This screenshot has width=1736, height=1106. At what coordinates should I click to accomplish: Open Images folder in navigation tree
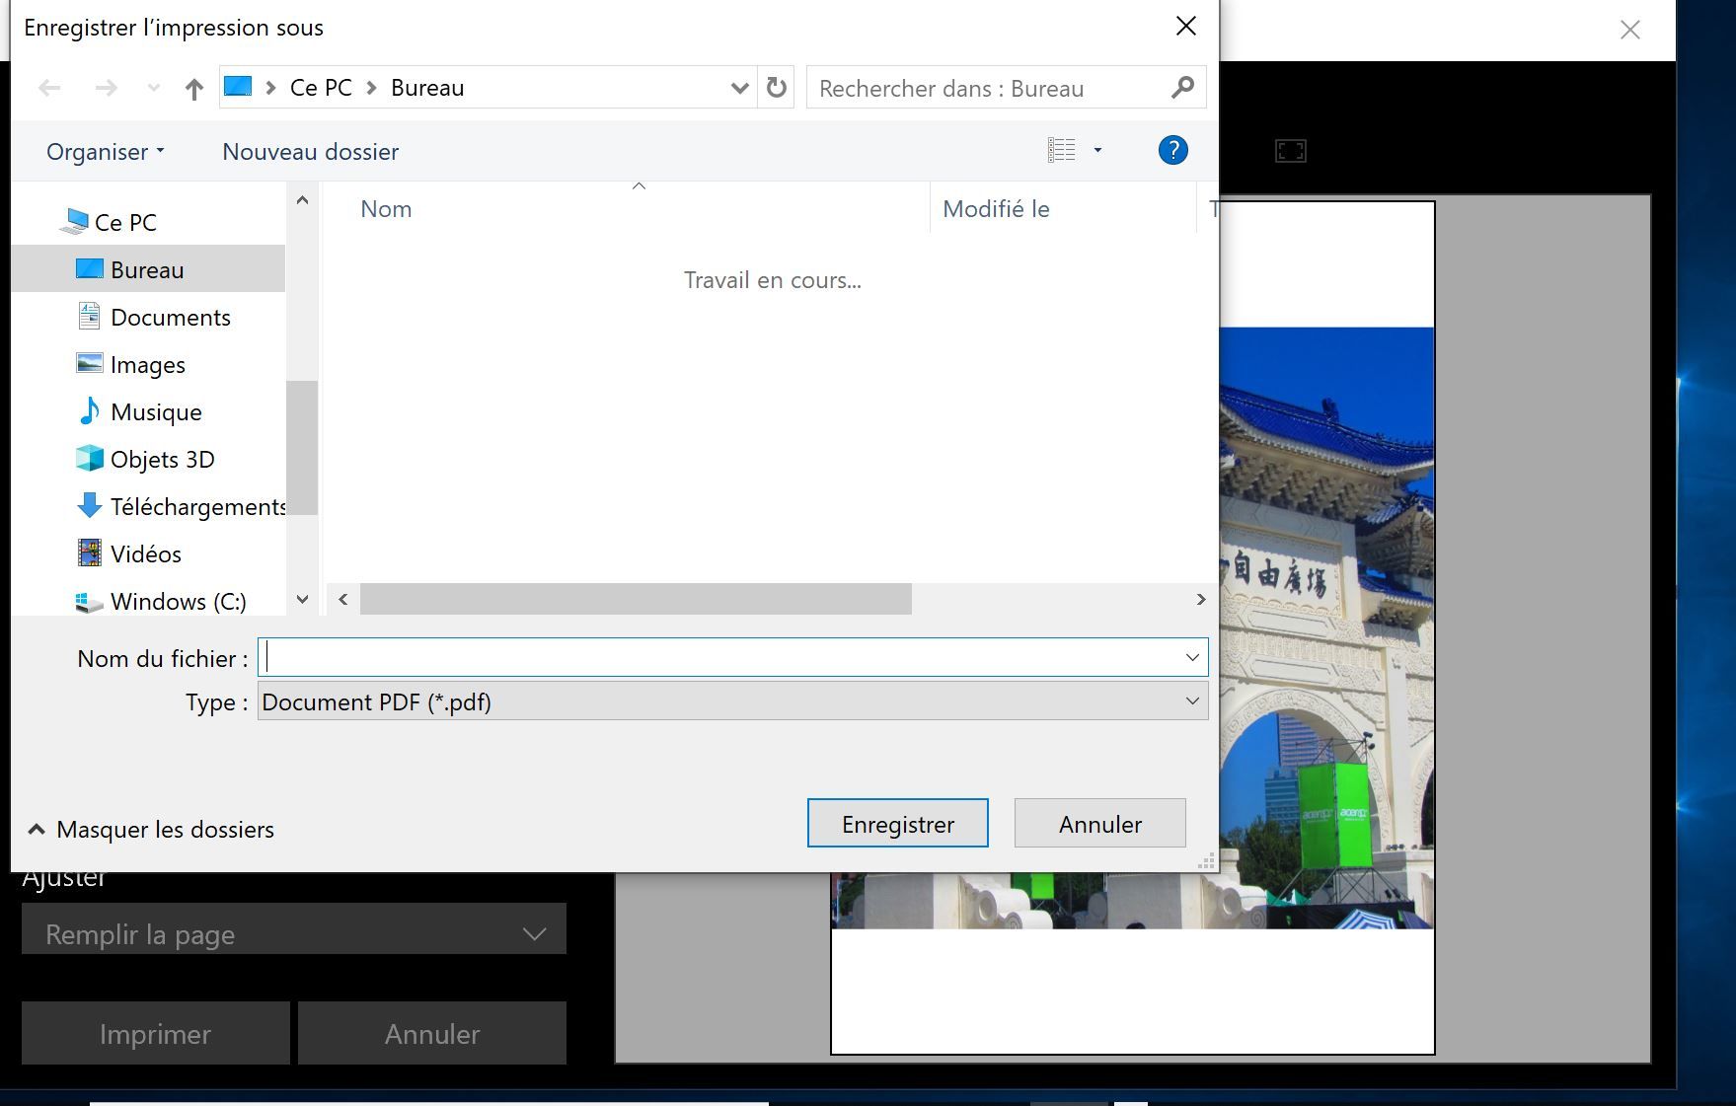[148, 364]
